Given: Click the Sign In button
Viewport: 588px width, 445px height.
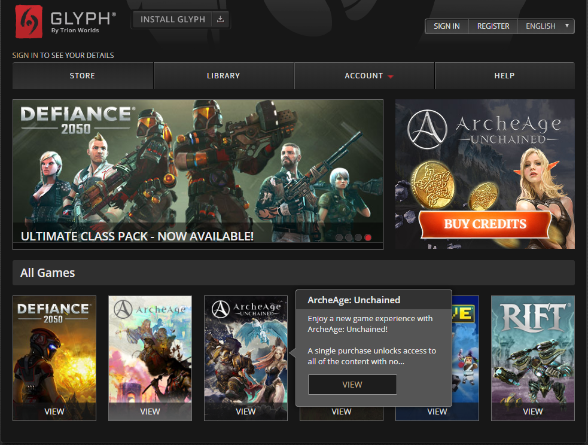Looking at the screenshot, I should (x=447, y=26).
